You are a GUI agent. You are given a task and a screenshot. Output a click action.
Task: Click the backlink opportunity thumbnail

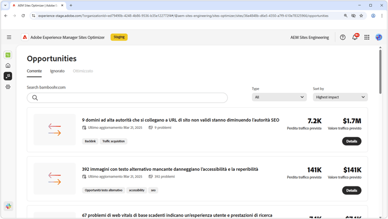(x=55, y=129)
